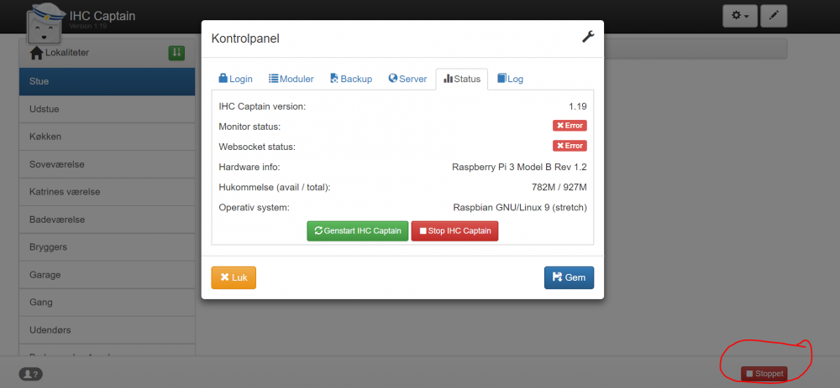Click version value 1.19 in Status panel

point(578,106)
